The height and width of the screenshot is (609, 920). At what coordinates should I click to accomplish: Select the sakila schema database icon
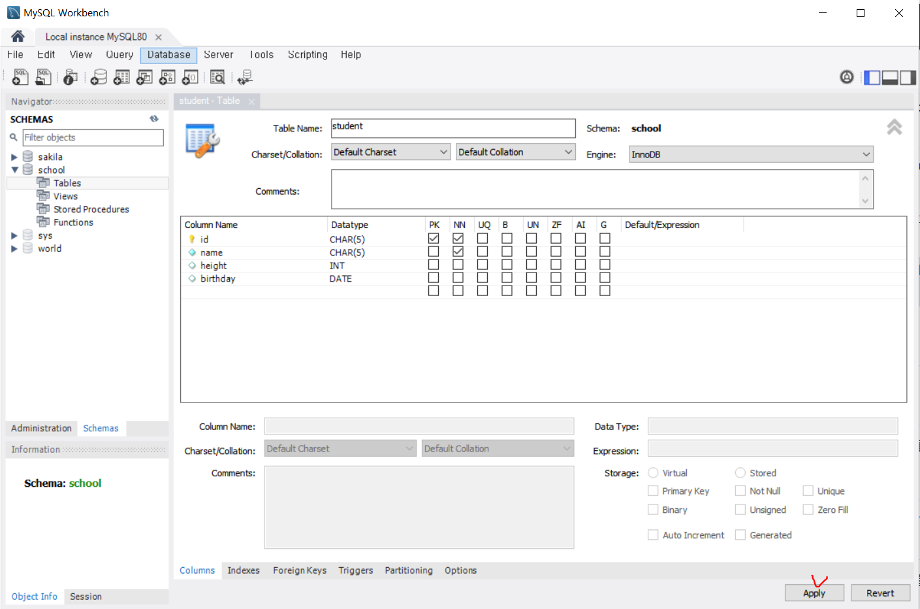27,157
